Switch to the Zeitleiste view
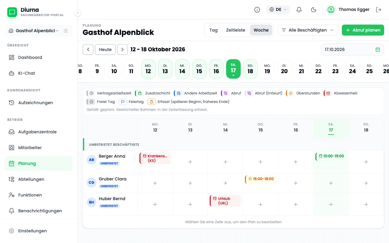Screen dimensions: 389x243 [x=236, y=30]
